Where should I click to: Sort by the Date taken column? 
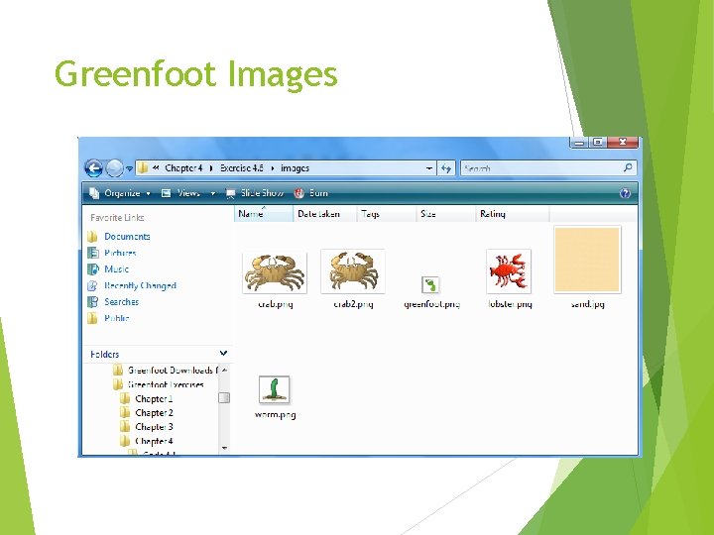[324, 214]
